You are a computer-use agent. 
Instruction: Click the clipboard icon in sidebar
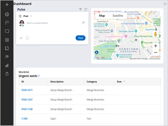7,74
